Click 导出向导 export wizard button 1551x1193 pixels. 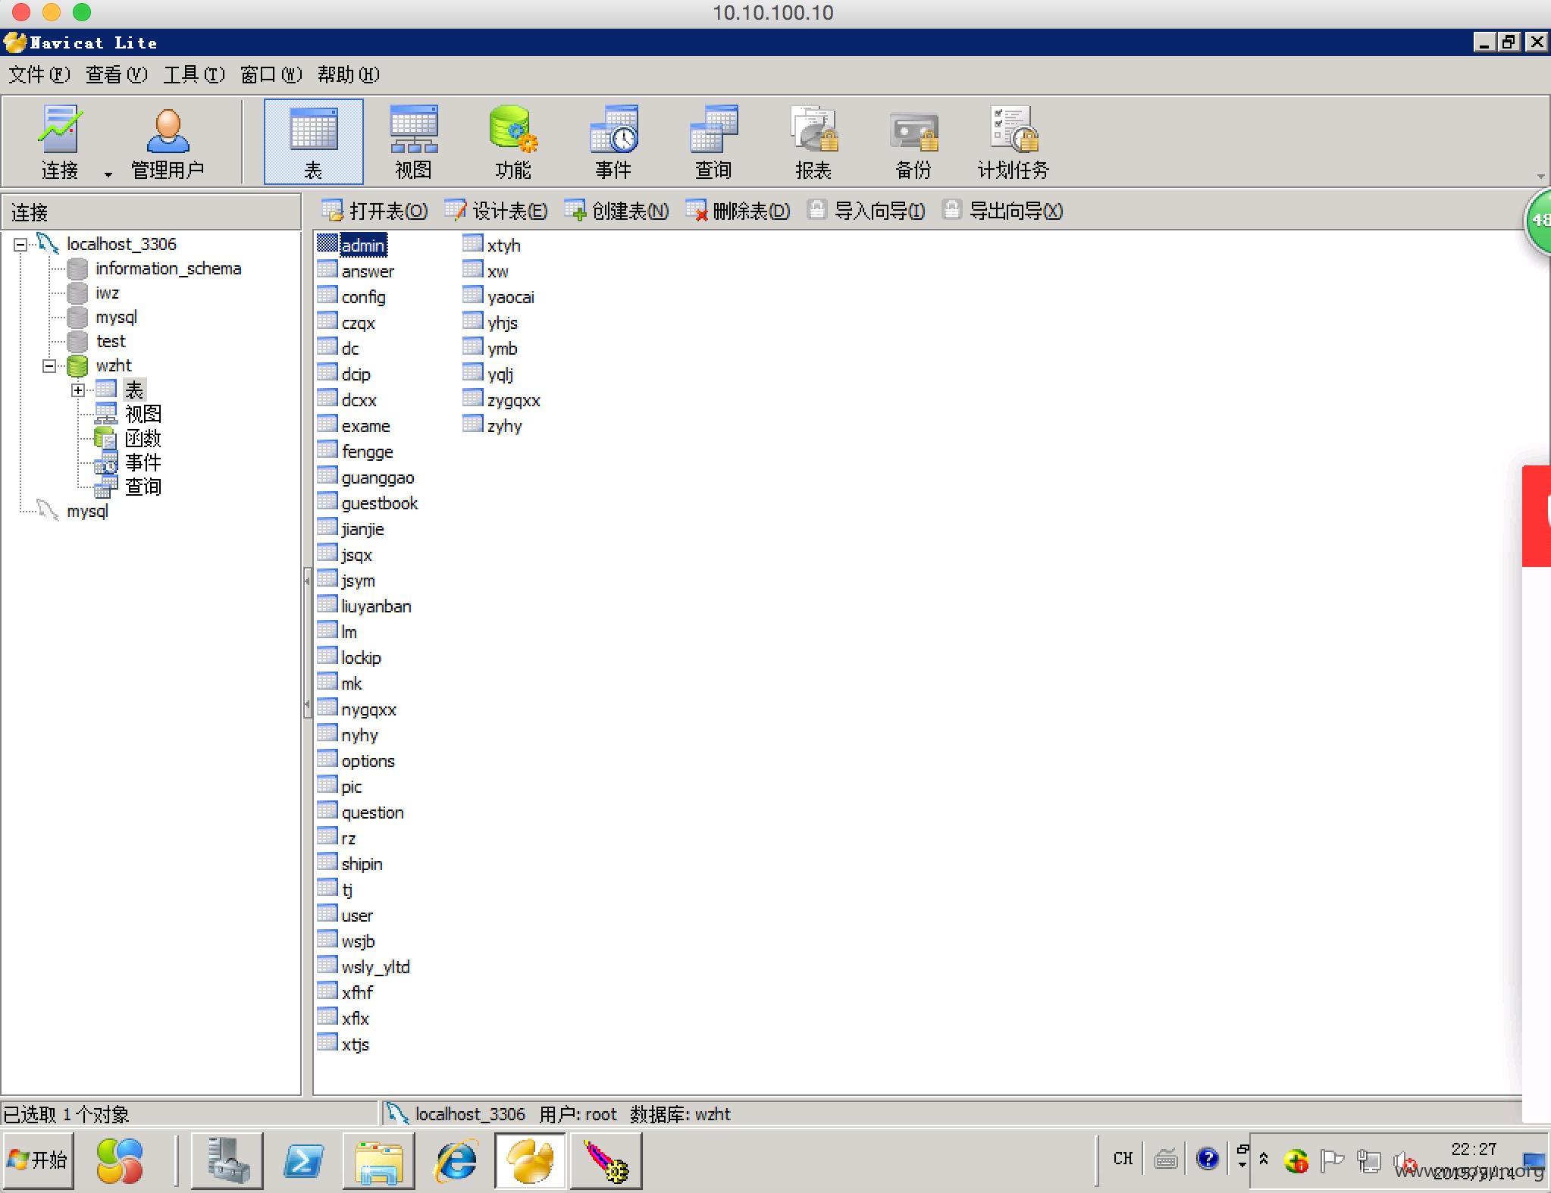1002,211
